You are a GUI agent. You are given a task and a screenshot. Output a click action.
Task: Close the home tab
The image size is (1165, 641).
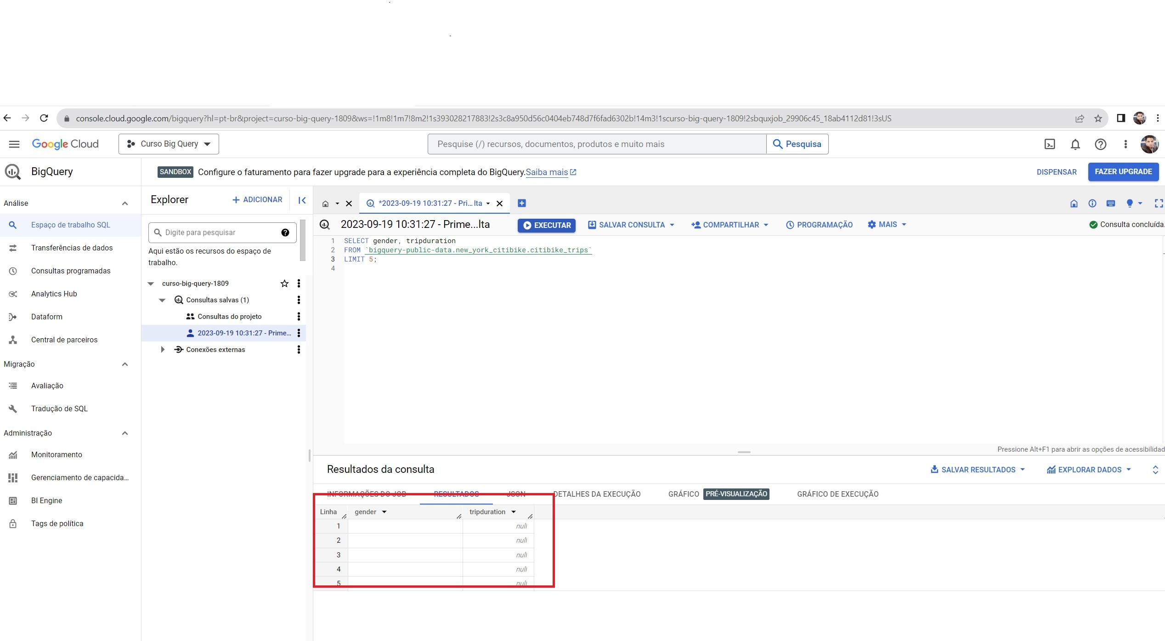349,204
